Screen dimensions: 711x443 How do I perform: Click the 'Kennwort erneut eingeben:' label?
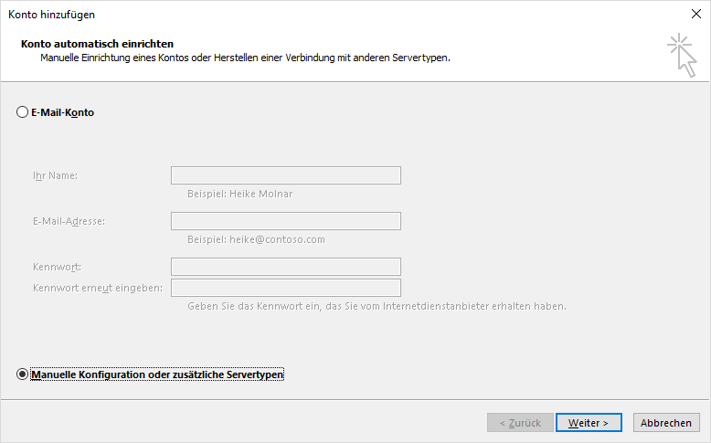tap(98, 288)
